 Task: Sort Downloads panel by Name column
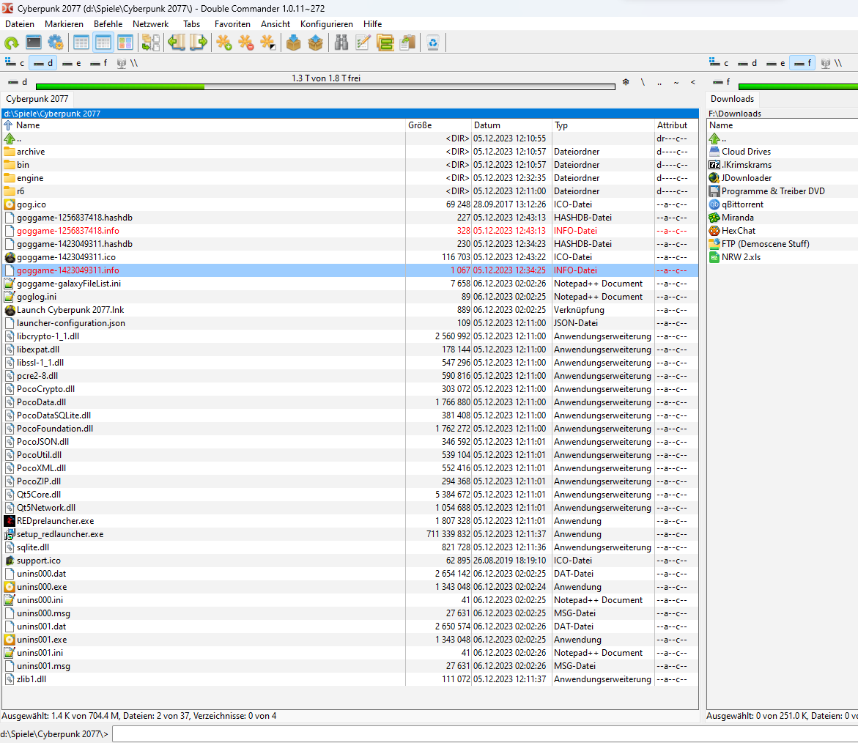tap(783, 125)
